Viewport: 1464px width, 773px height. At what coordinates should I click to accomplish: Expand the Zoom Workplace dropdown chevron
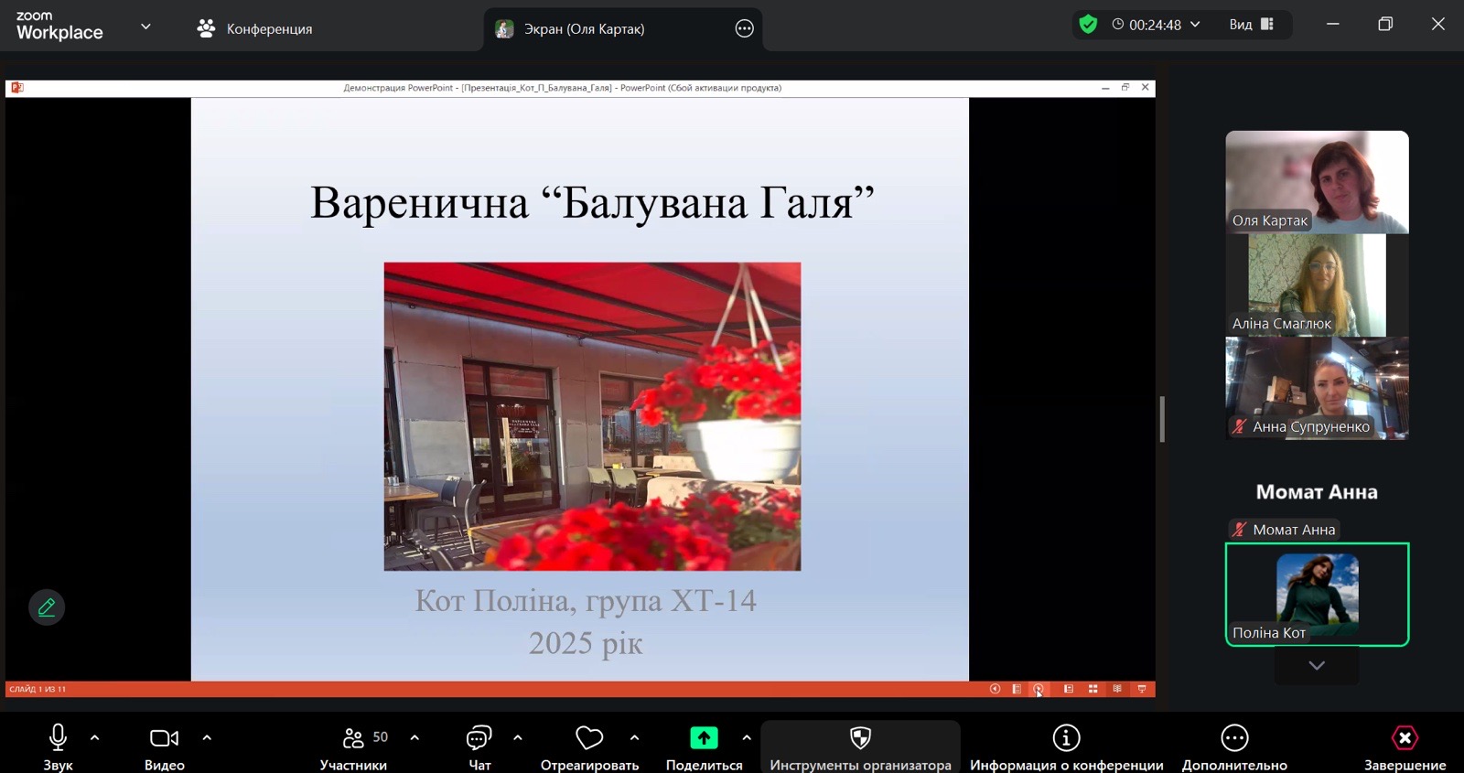145,27
